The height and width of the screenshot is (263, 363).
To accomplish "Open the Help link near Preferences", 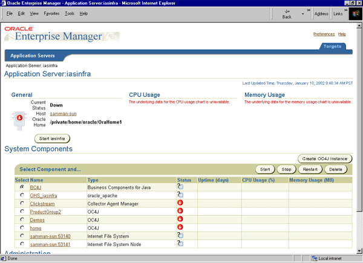I will coord(342,34).
